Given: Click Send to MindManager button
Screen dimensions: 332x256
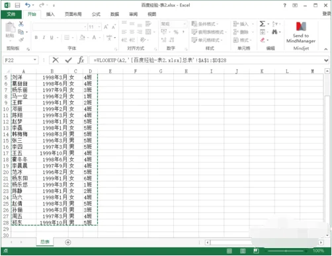Looking at the screenshot, I should pos(301,32).
